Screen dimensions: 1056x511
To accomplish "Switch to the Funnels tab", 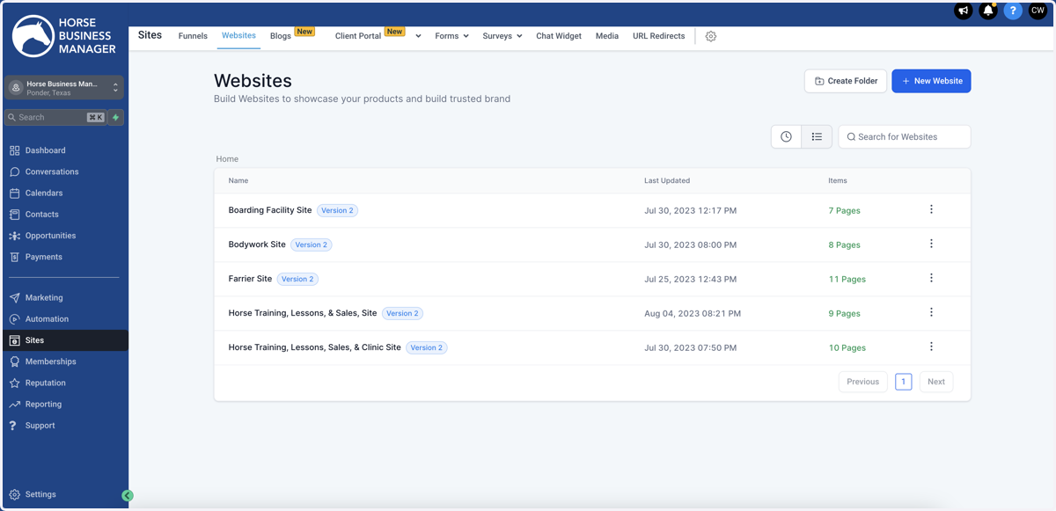I will pyautogui.click(x=193, y=36).
